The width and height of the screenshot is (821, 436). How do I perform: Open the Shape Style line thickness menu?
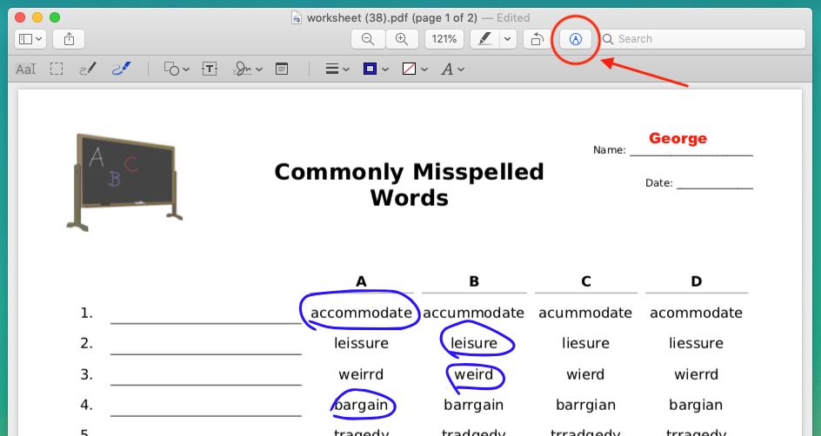pyautogui.click(x=337, y=69)
